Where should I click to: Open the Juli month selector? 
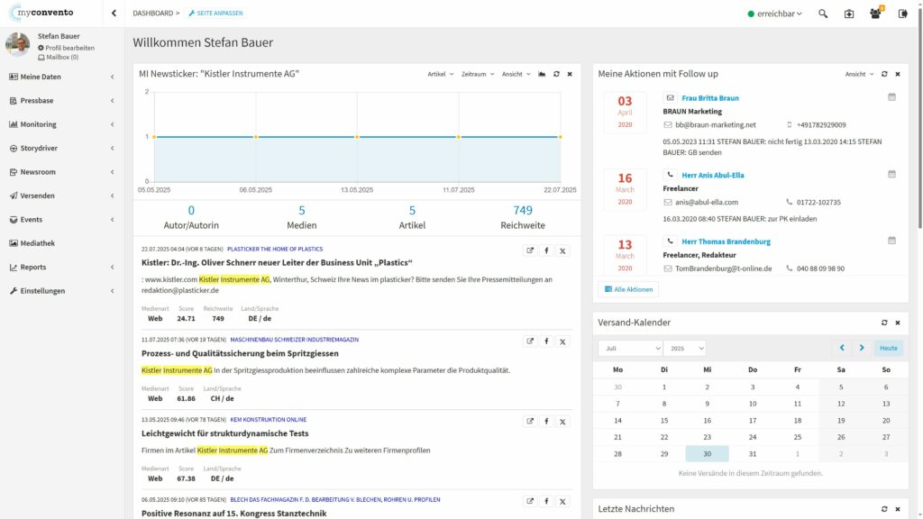click(630, 349)
